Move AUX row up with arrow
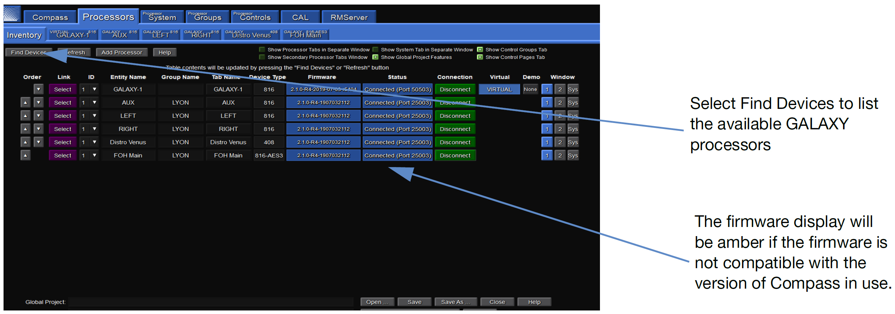Image resolution: width=895 pixels, height=314 pixels. click(x=25, y=103)
